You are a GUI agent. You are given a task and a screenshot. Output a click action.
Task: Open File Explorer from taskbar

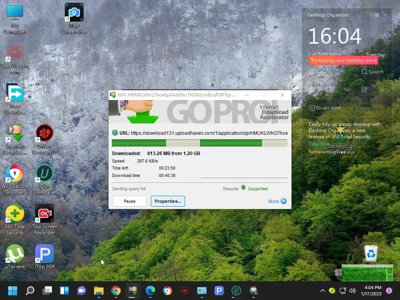click(99, 291)
